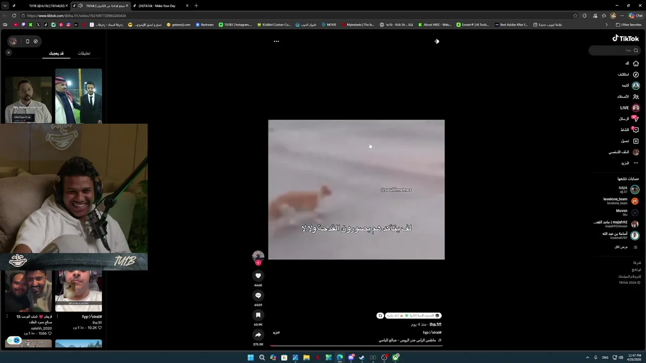Open the Friends item in the sidebar
646x363 pixels.
point(628,97)
